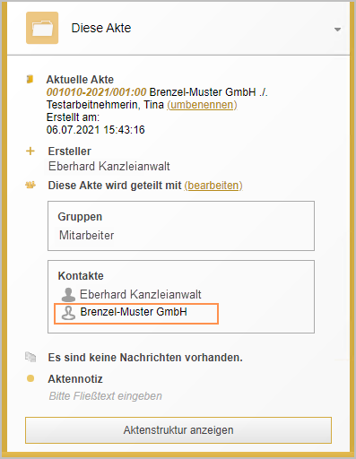Viewport: 356px width, 459px height.
Task: Click the yellow Aktennotiz dot
Action: pos(30,378)
